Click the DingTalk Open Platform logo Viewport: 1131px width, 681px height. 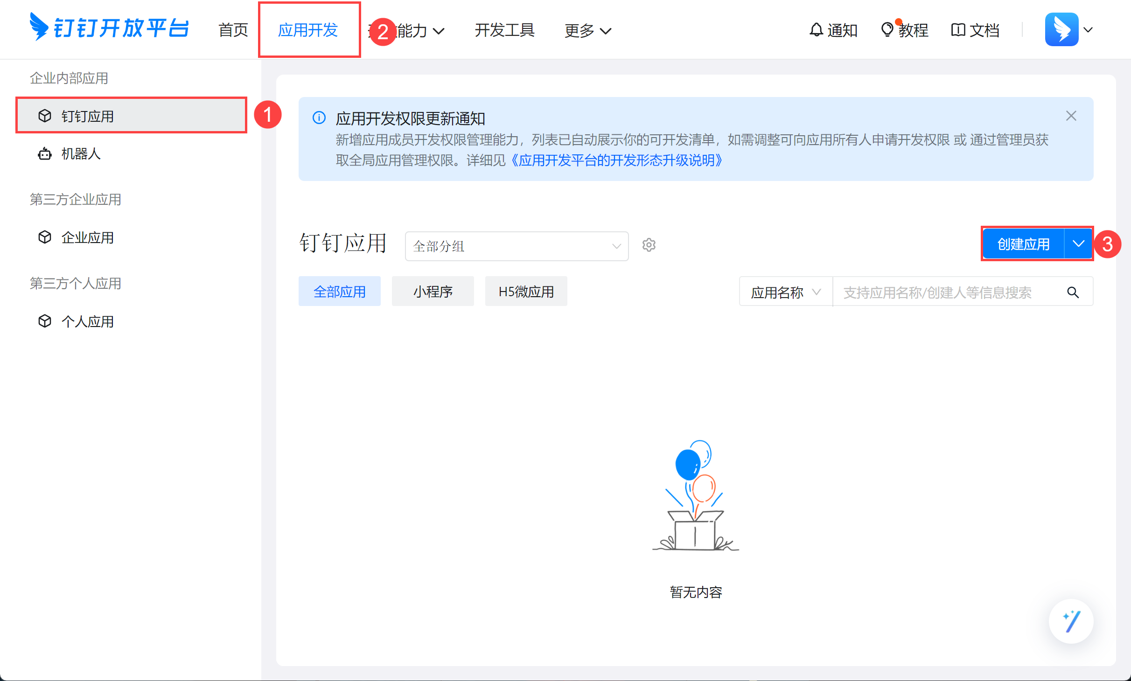click(109, 28)
